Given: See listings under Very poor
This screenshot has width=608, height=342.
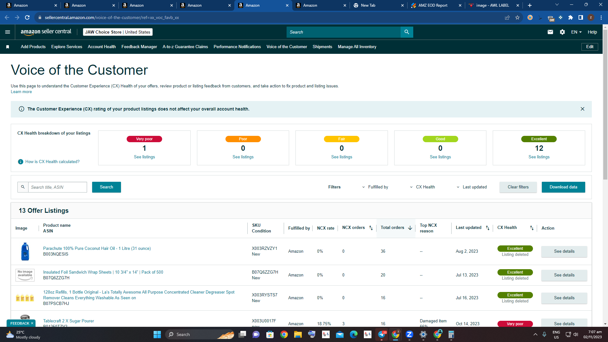Looking at the screenshot, I should 144,157.
